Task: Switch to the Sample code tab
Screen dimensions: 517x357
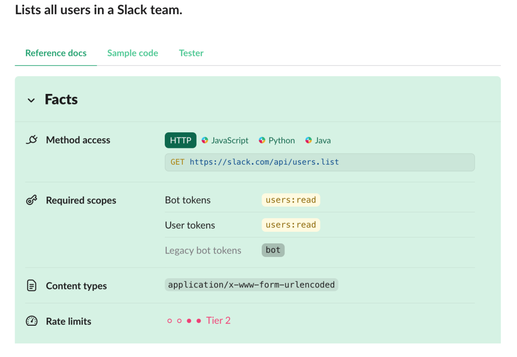Action: 132,53
